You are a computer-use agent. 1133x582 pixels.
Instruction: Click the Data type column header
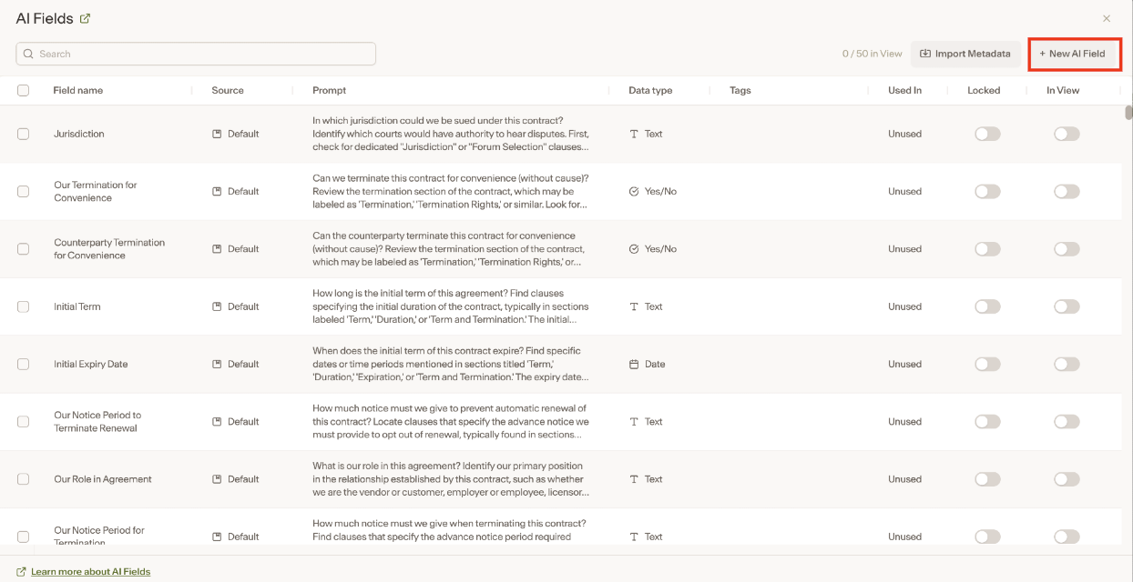[x=650, y=90]
